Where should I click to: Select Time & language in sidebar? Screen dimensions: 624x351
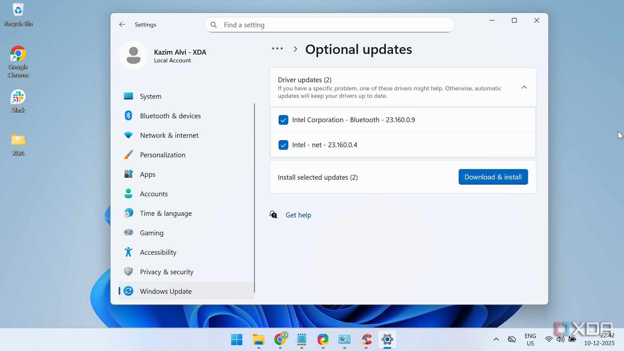[165, 214]
